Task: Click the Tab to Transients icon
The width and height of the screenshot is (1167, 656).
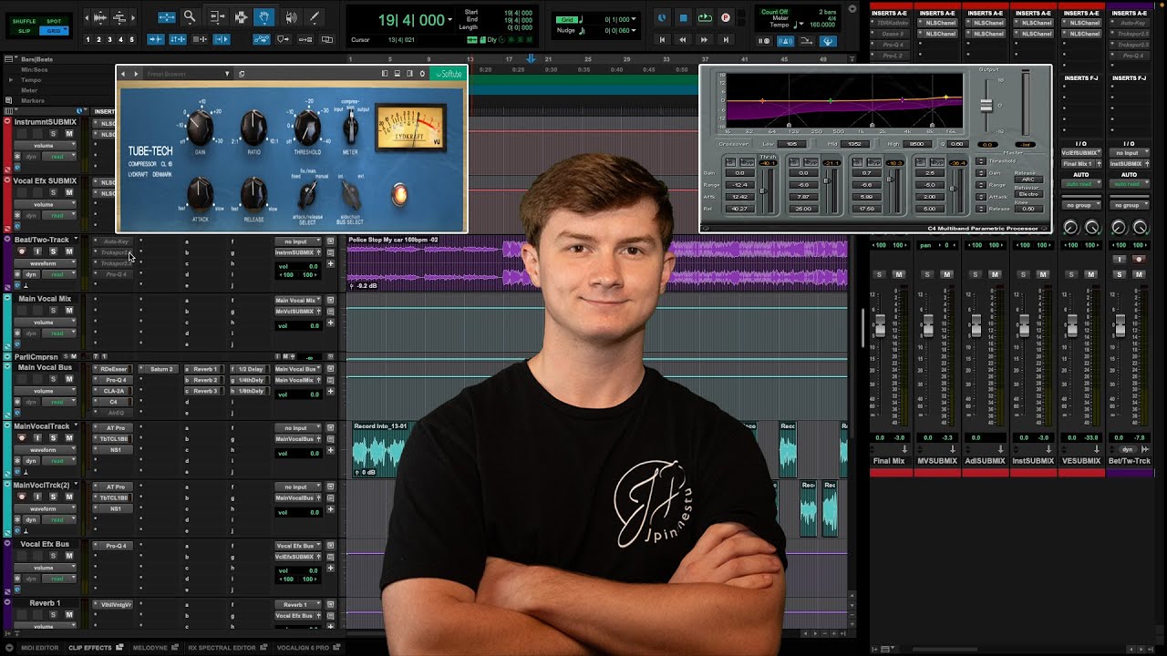Action: (x=156, y=39)
